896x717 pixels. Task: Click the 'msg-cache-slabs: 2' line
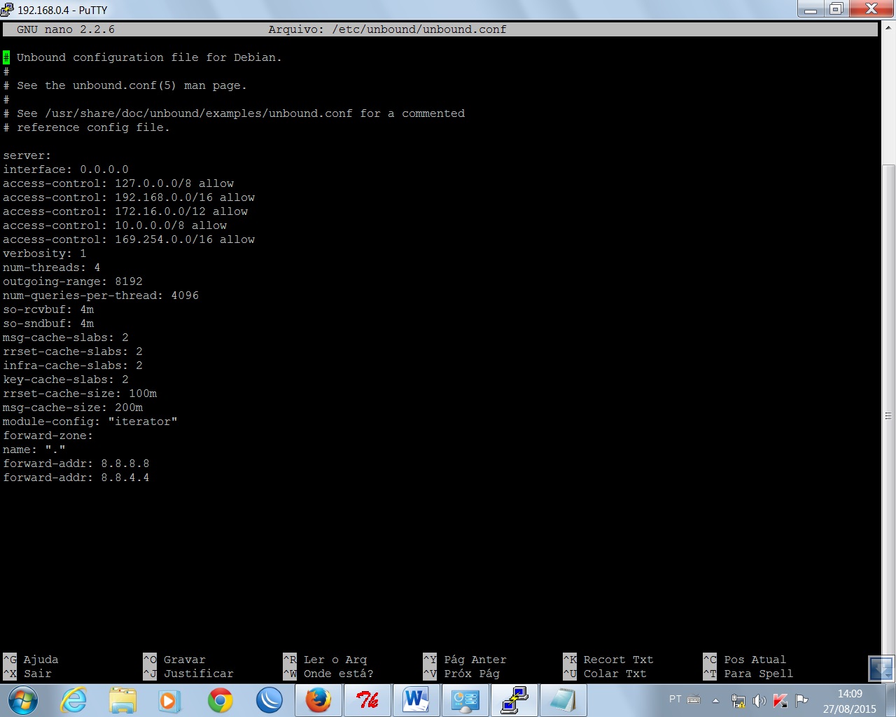point(66,337)
